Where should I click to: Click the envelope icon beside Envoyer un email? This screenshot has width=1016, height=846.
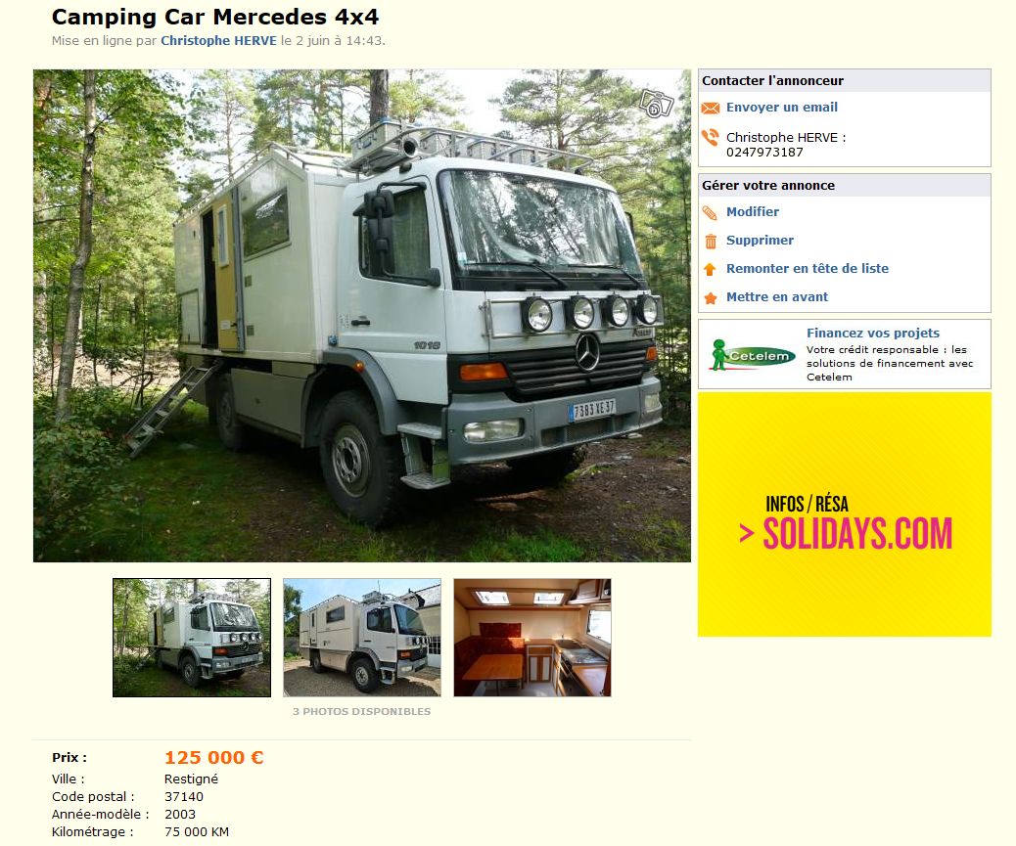coord(711,109)
